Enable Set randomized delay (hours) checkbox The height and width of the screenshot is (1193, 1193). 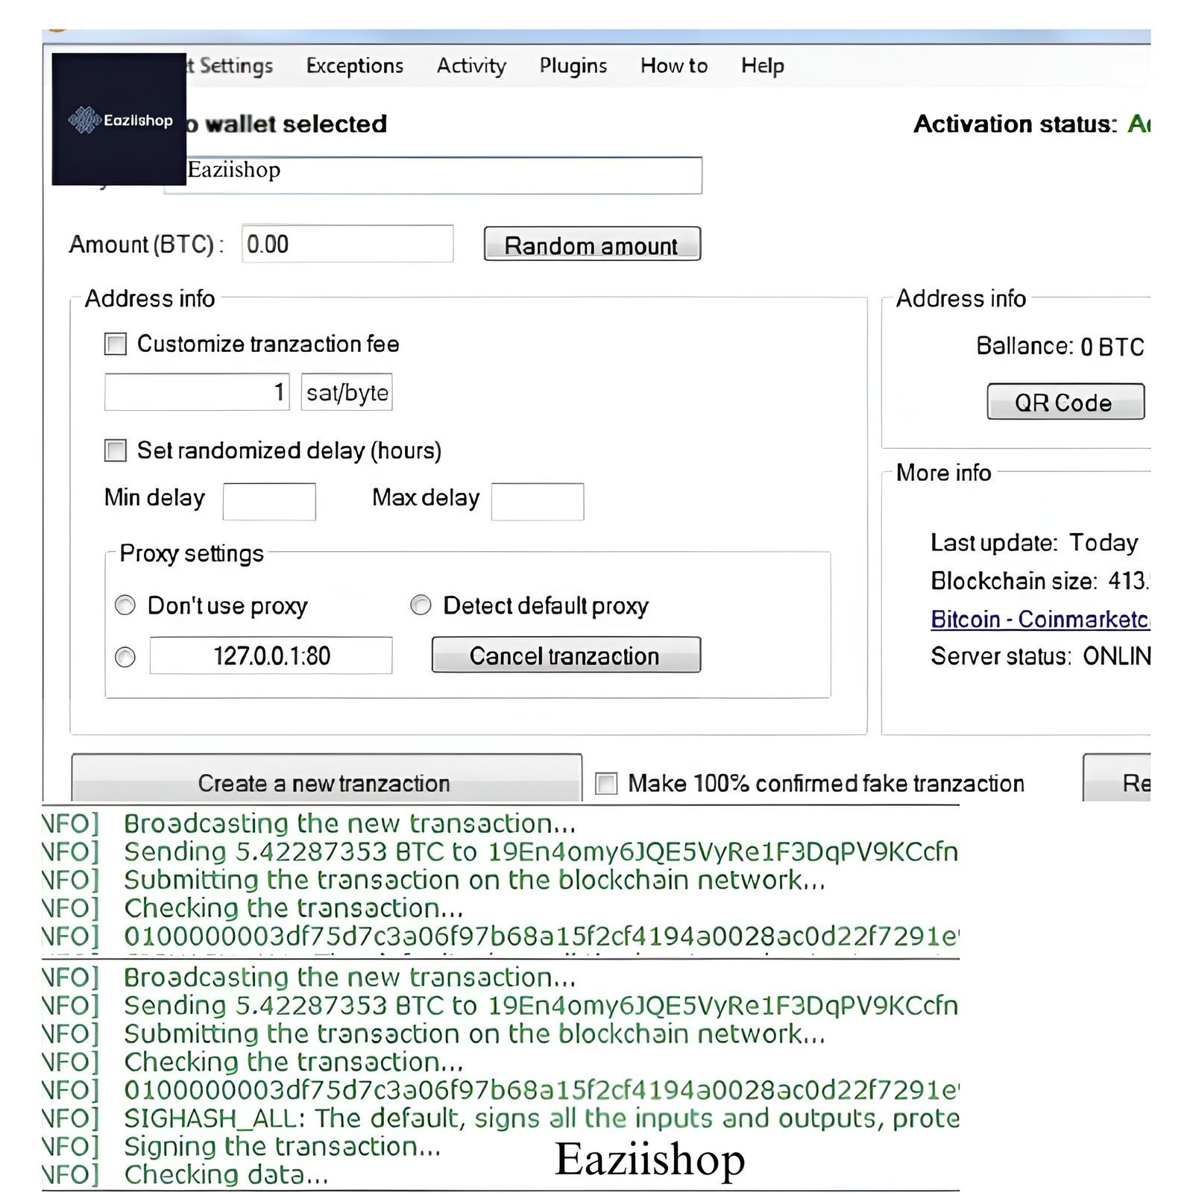[x=116, y=450]
